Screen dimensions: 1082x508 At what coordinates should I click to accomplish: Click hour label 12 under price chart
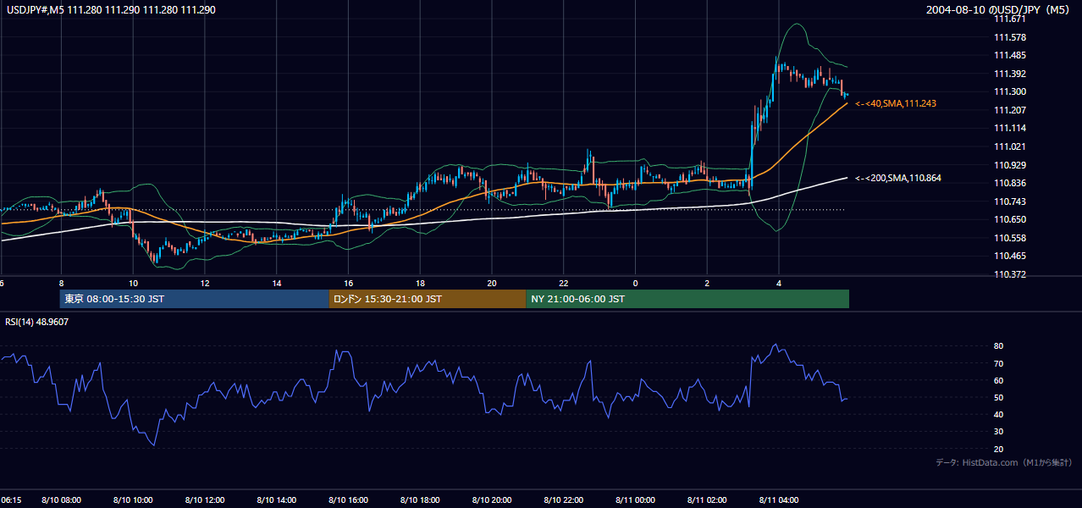point(205,284)
